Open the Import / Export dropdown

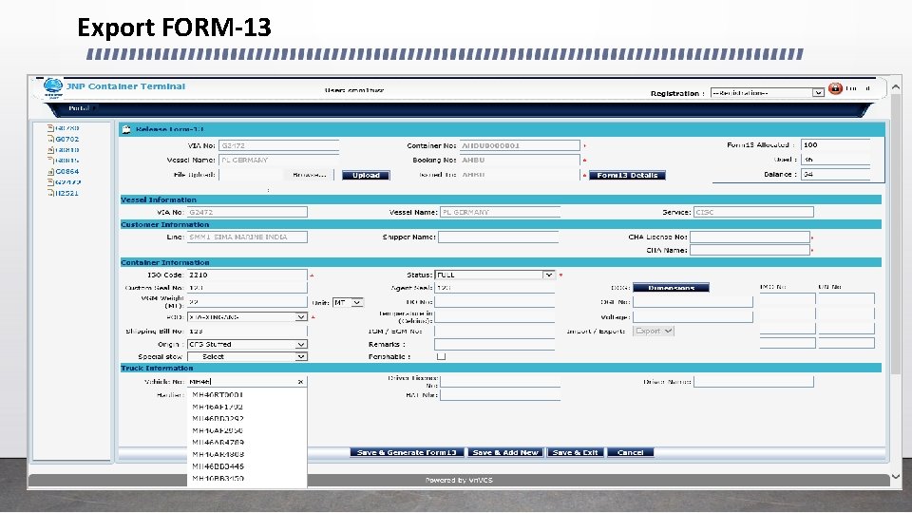(x=654, y=331)
